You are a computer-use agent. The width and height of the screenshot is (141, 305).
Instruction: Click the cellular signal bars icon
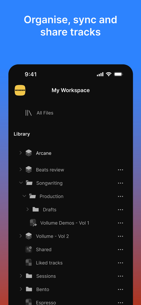point(100,74)
